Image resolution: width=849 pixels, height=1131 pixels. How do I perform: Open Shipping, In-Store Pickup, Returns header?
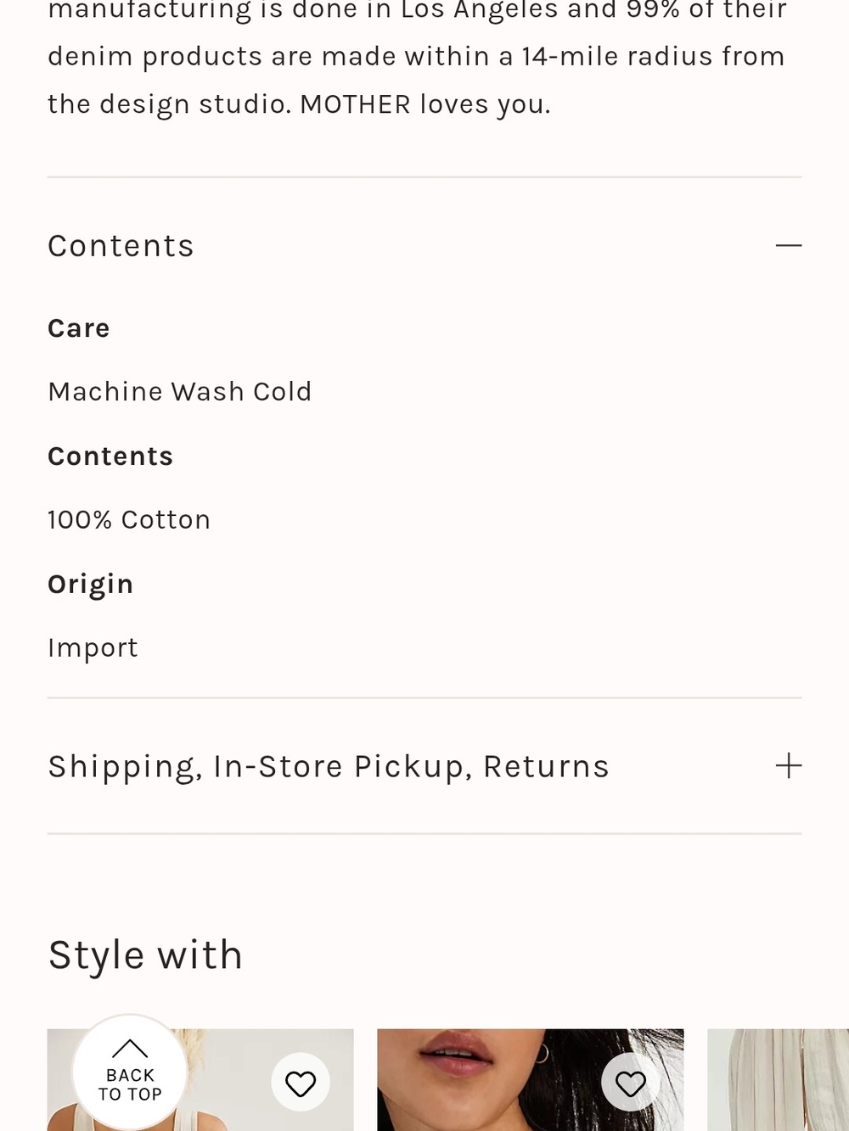click(x=424, y=766)
